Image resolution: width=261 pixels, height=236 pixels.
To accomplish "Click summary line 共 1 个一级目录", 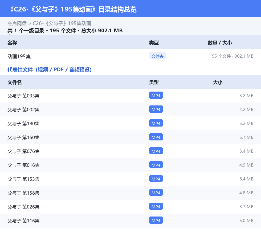I will point(26,30).
